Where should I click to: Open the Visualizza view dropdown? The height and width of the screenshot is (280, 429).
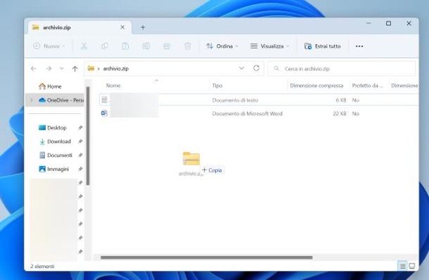[269, 46]
